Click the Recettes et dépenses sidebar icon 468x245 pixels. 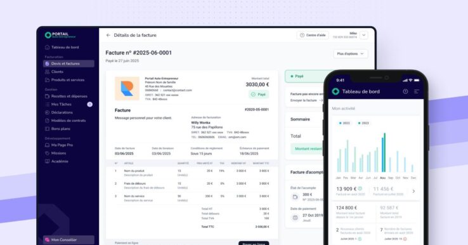tap(47, 96)
